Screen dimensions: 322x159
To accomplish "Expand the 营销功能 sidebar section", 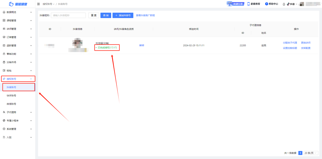I will point(18,54).
